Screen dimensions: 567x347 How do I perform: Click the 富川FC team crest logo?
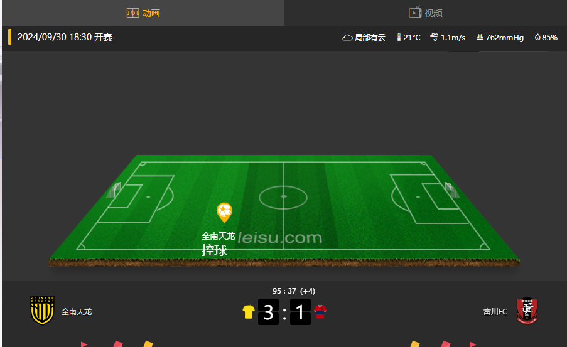point(527,311)
